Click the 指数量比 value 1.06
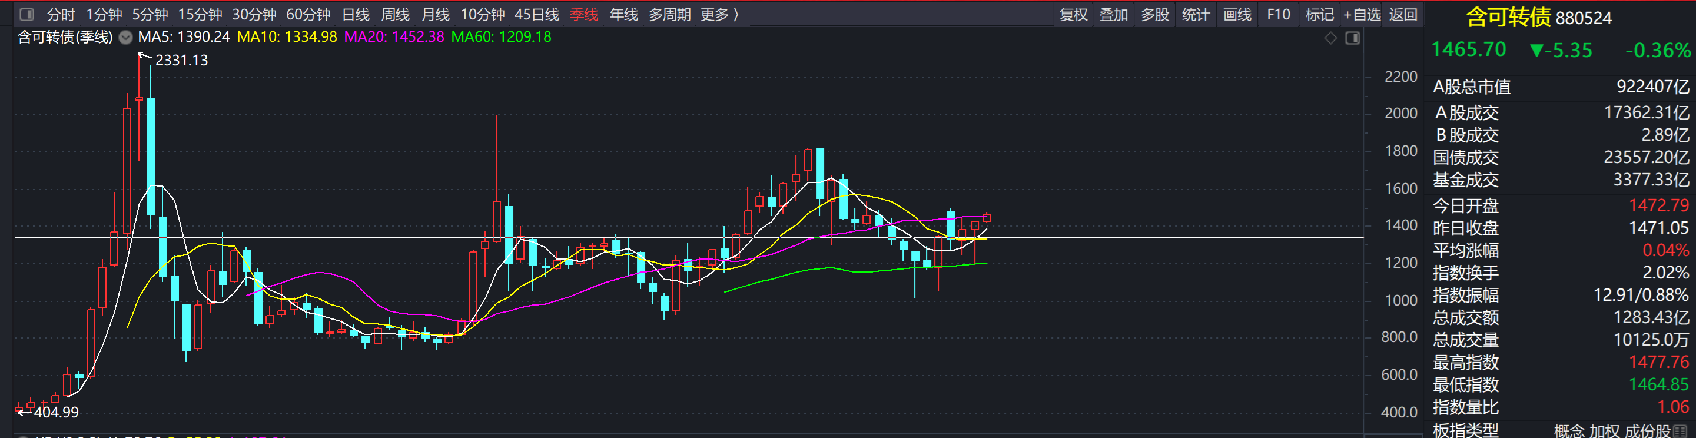The width and height of the screenshot is (1696, 438). (1673, 407)
